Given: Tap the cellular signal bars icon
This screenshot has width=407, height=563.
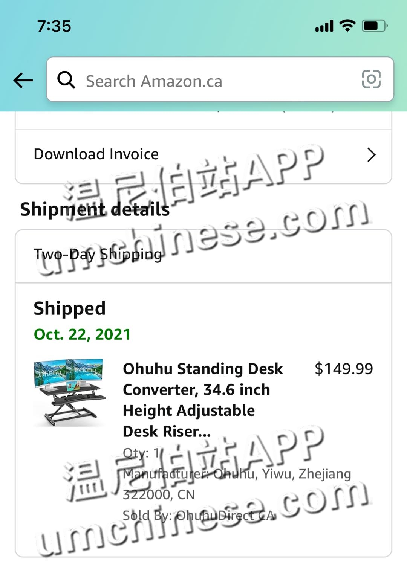Looking at the screenshot, I should click(324, 26).
